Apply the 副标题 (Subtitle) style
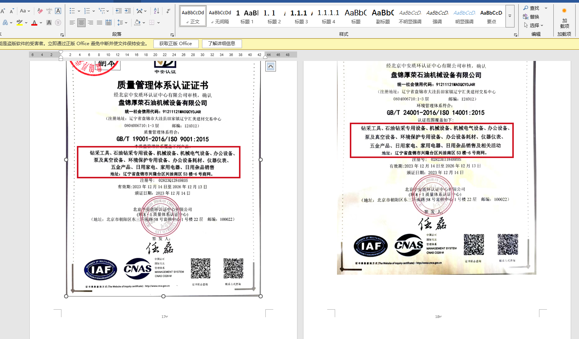The image size is (579, 339). tap(383, 16)
